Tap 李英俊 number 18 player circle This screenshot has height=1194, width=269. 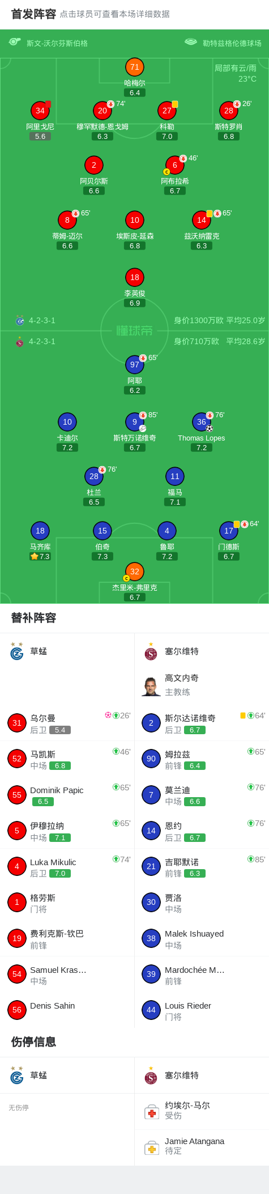(x=135, y=277)
